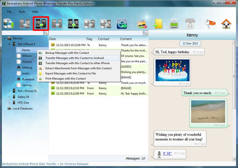Click the export to file yellow icon
238x168 pixels.
[158, 24]
